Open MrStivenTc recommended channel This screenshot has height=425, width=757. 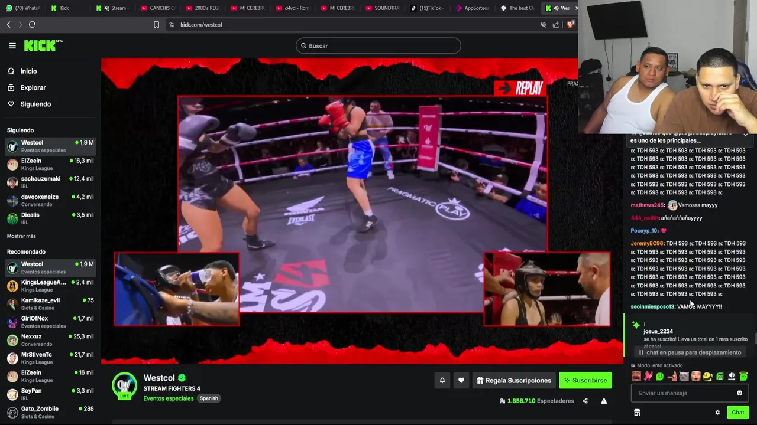click(x=50, y=358)
